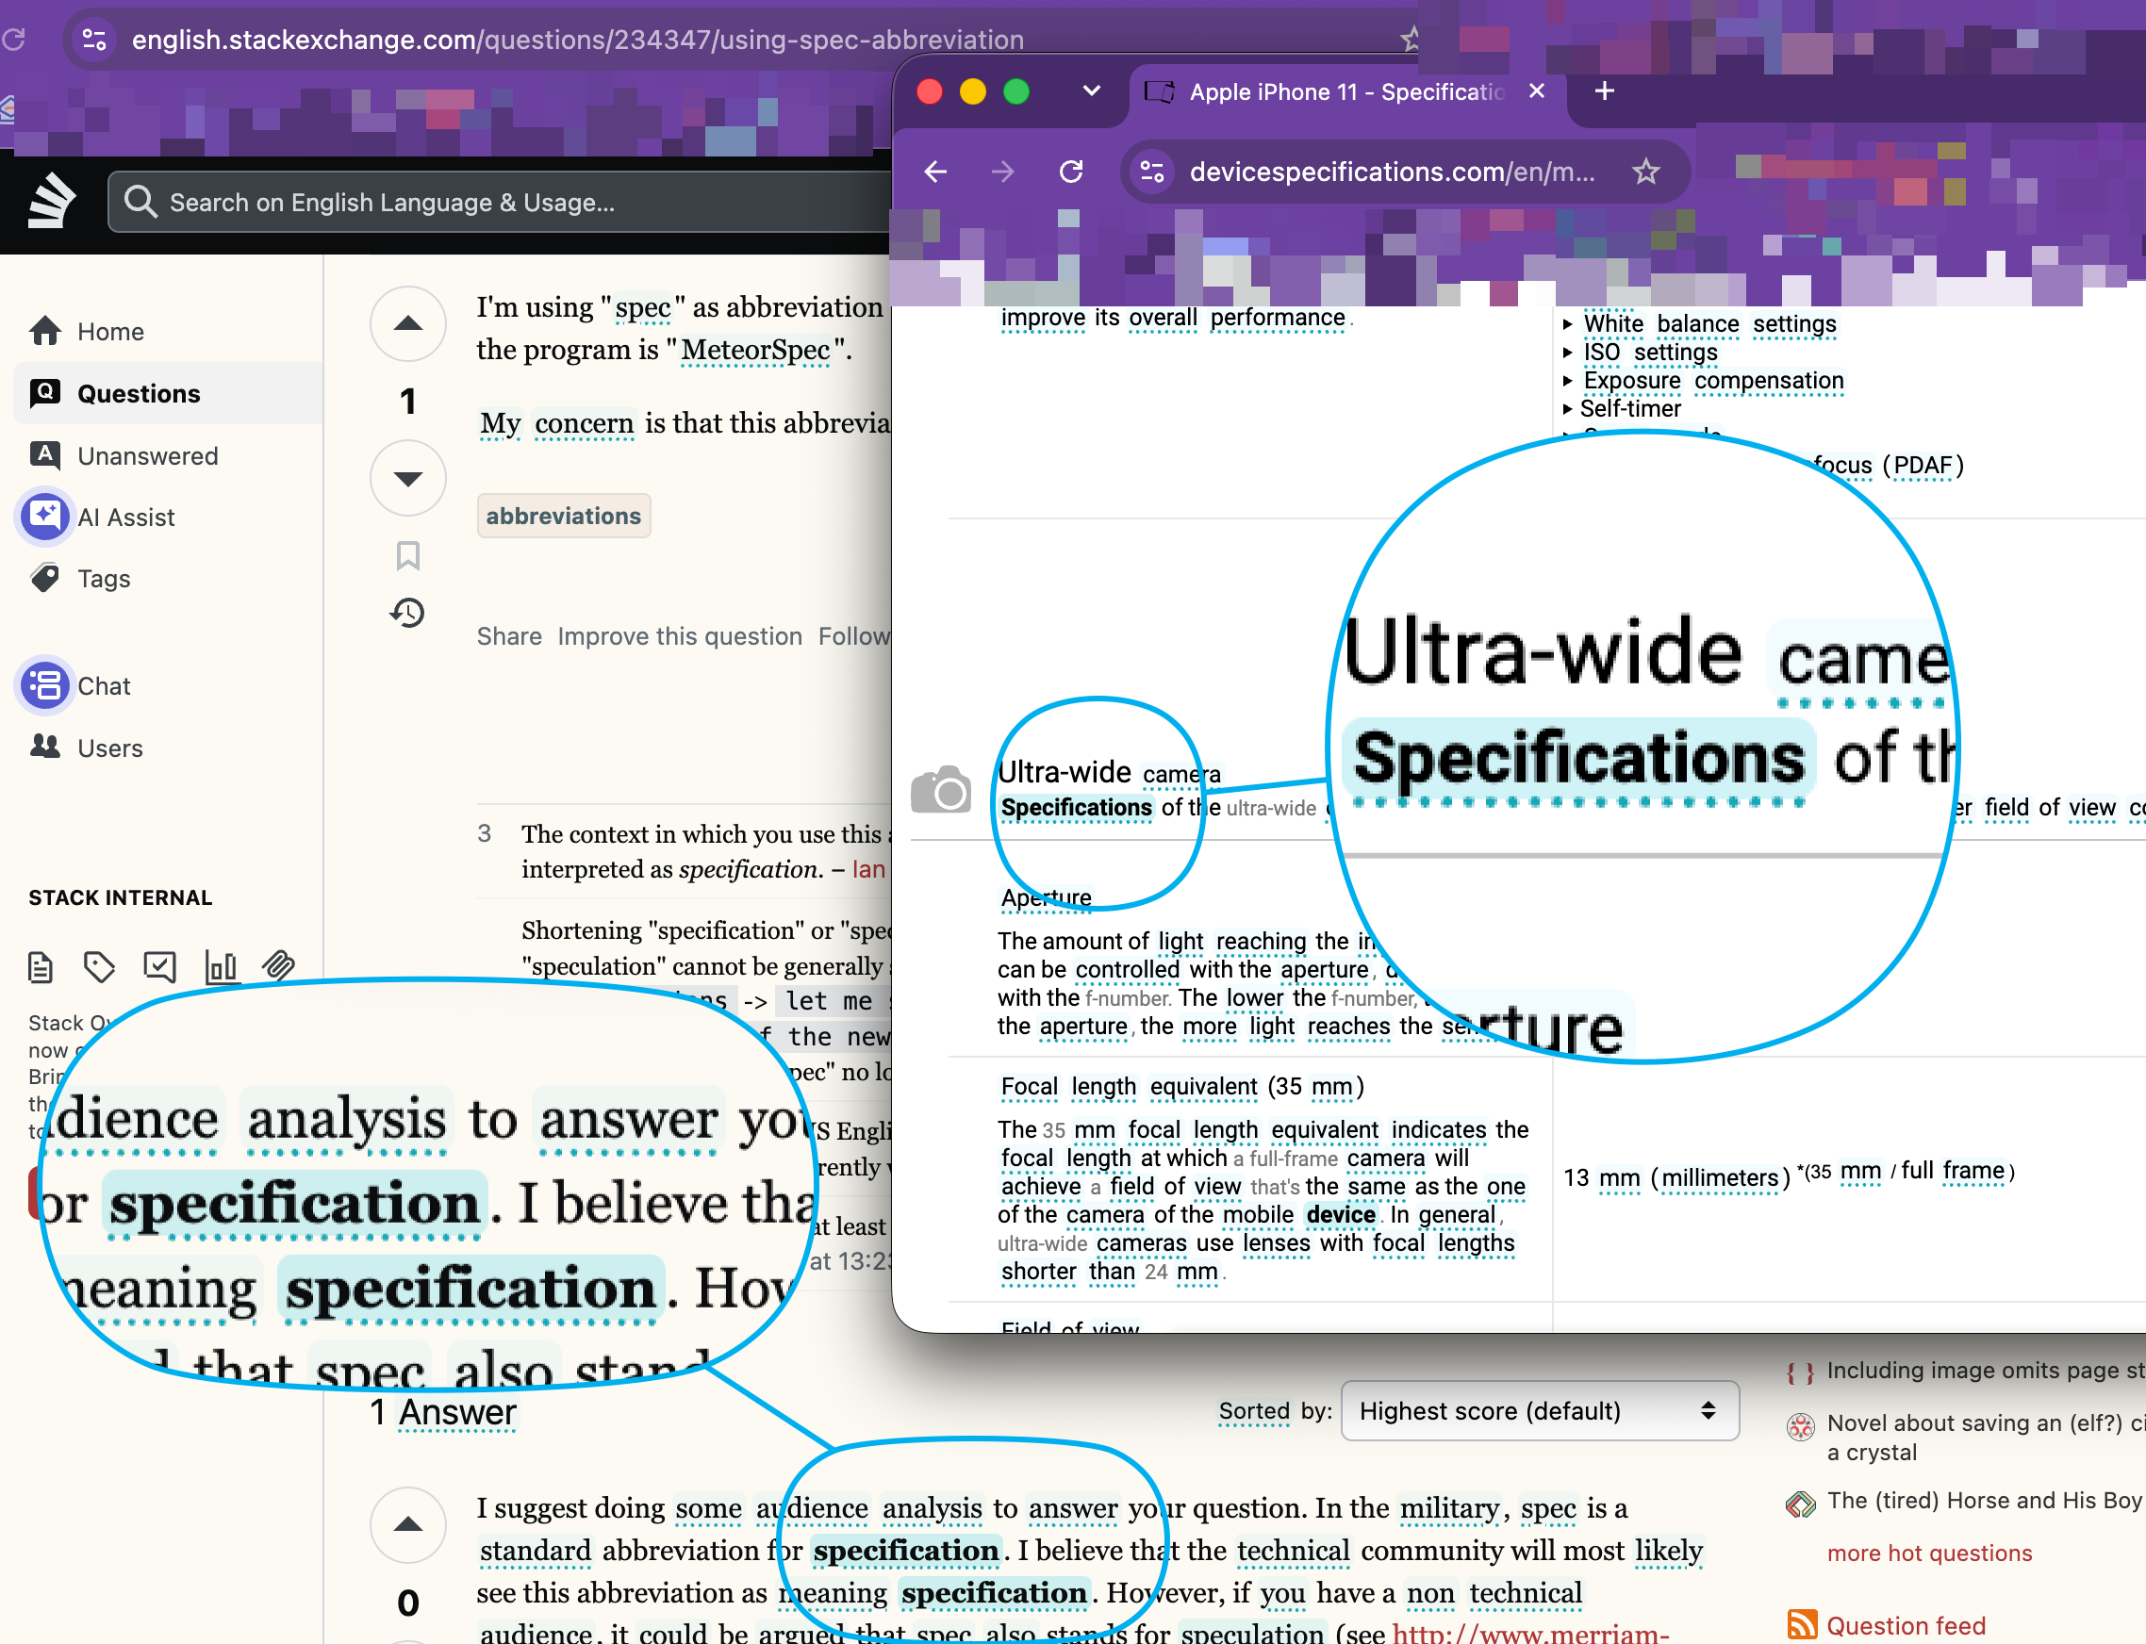Bookmark the question
Screen dimensions: 2146x1644
pos(408,556)
